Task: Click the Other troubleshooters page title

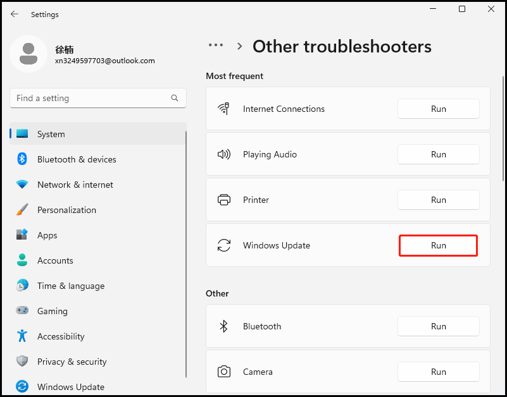Action: [x=342, y=46]
